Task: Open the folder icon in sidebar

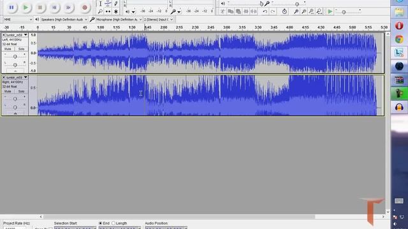Action: click(x=399, y=13)
